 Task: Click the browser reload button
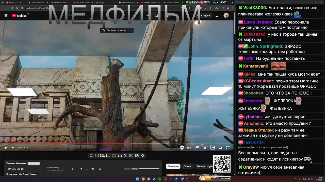12,8
